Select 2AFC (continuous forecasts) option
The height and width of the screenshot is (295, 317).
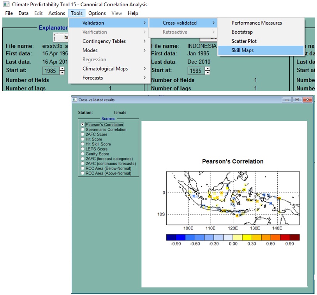click(x=83, y=164)
